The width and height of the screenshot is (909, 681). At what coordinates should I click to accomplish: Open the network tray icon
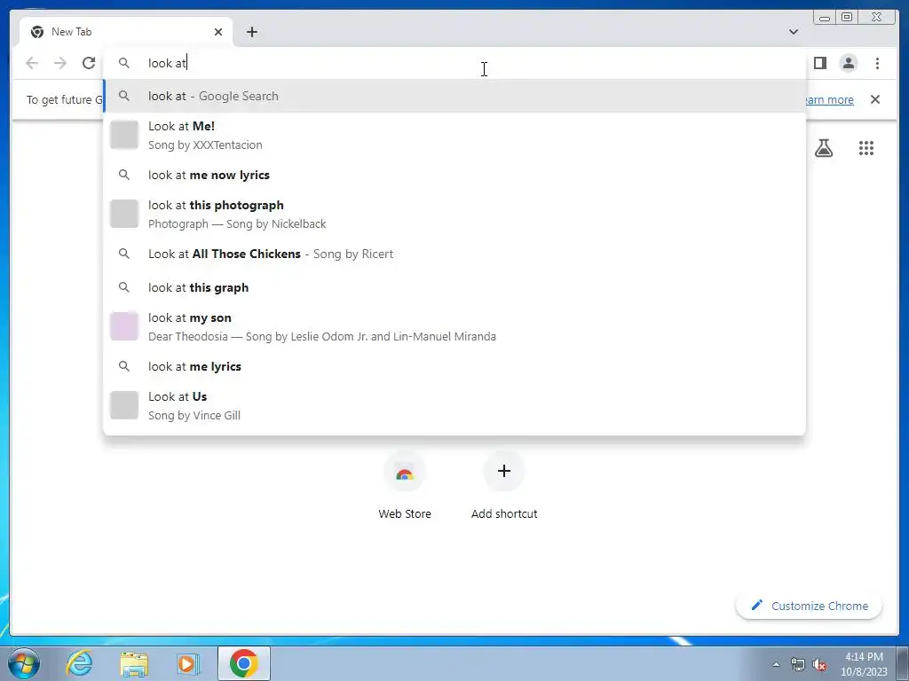[x=798, y=664]
